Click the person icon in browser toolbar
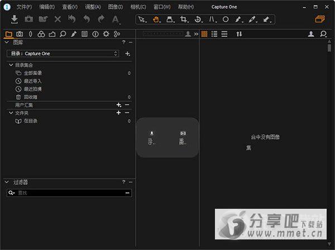Screen dimensions: 335x250 (311, 34)
